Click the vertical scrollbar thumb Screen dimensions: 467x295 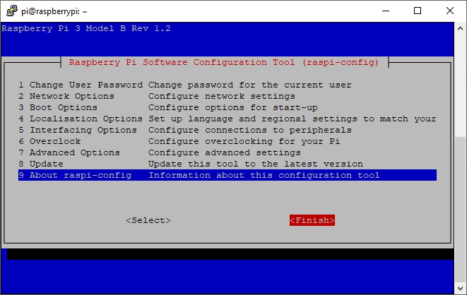(461, 208)
